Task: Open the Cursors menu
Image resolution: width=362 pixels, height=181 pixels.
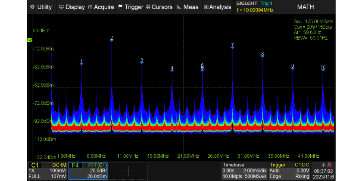Action: point(159,7)
